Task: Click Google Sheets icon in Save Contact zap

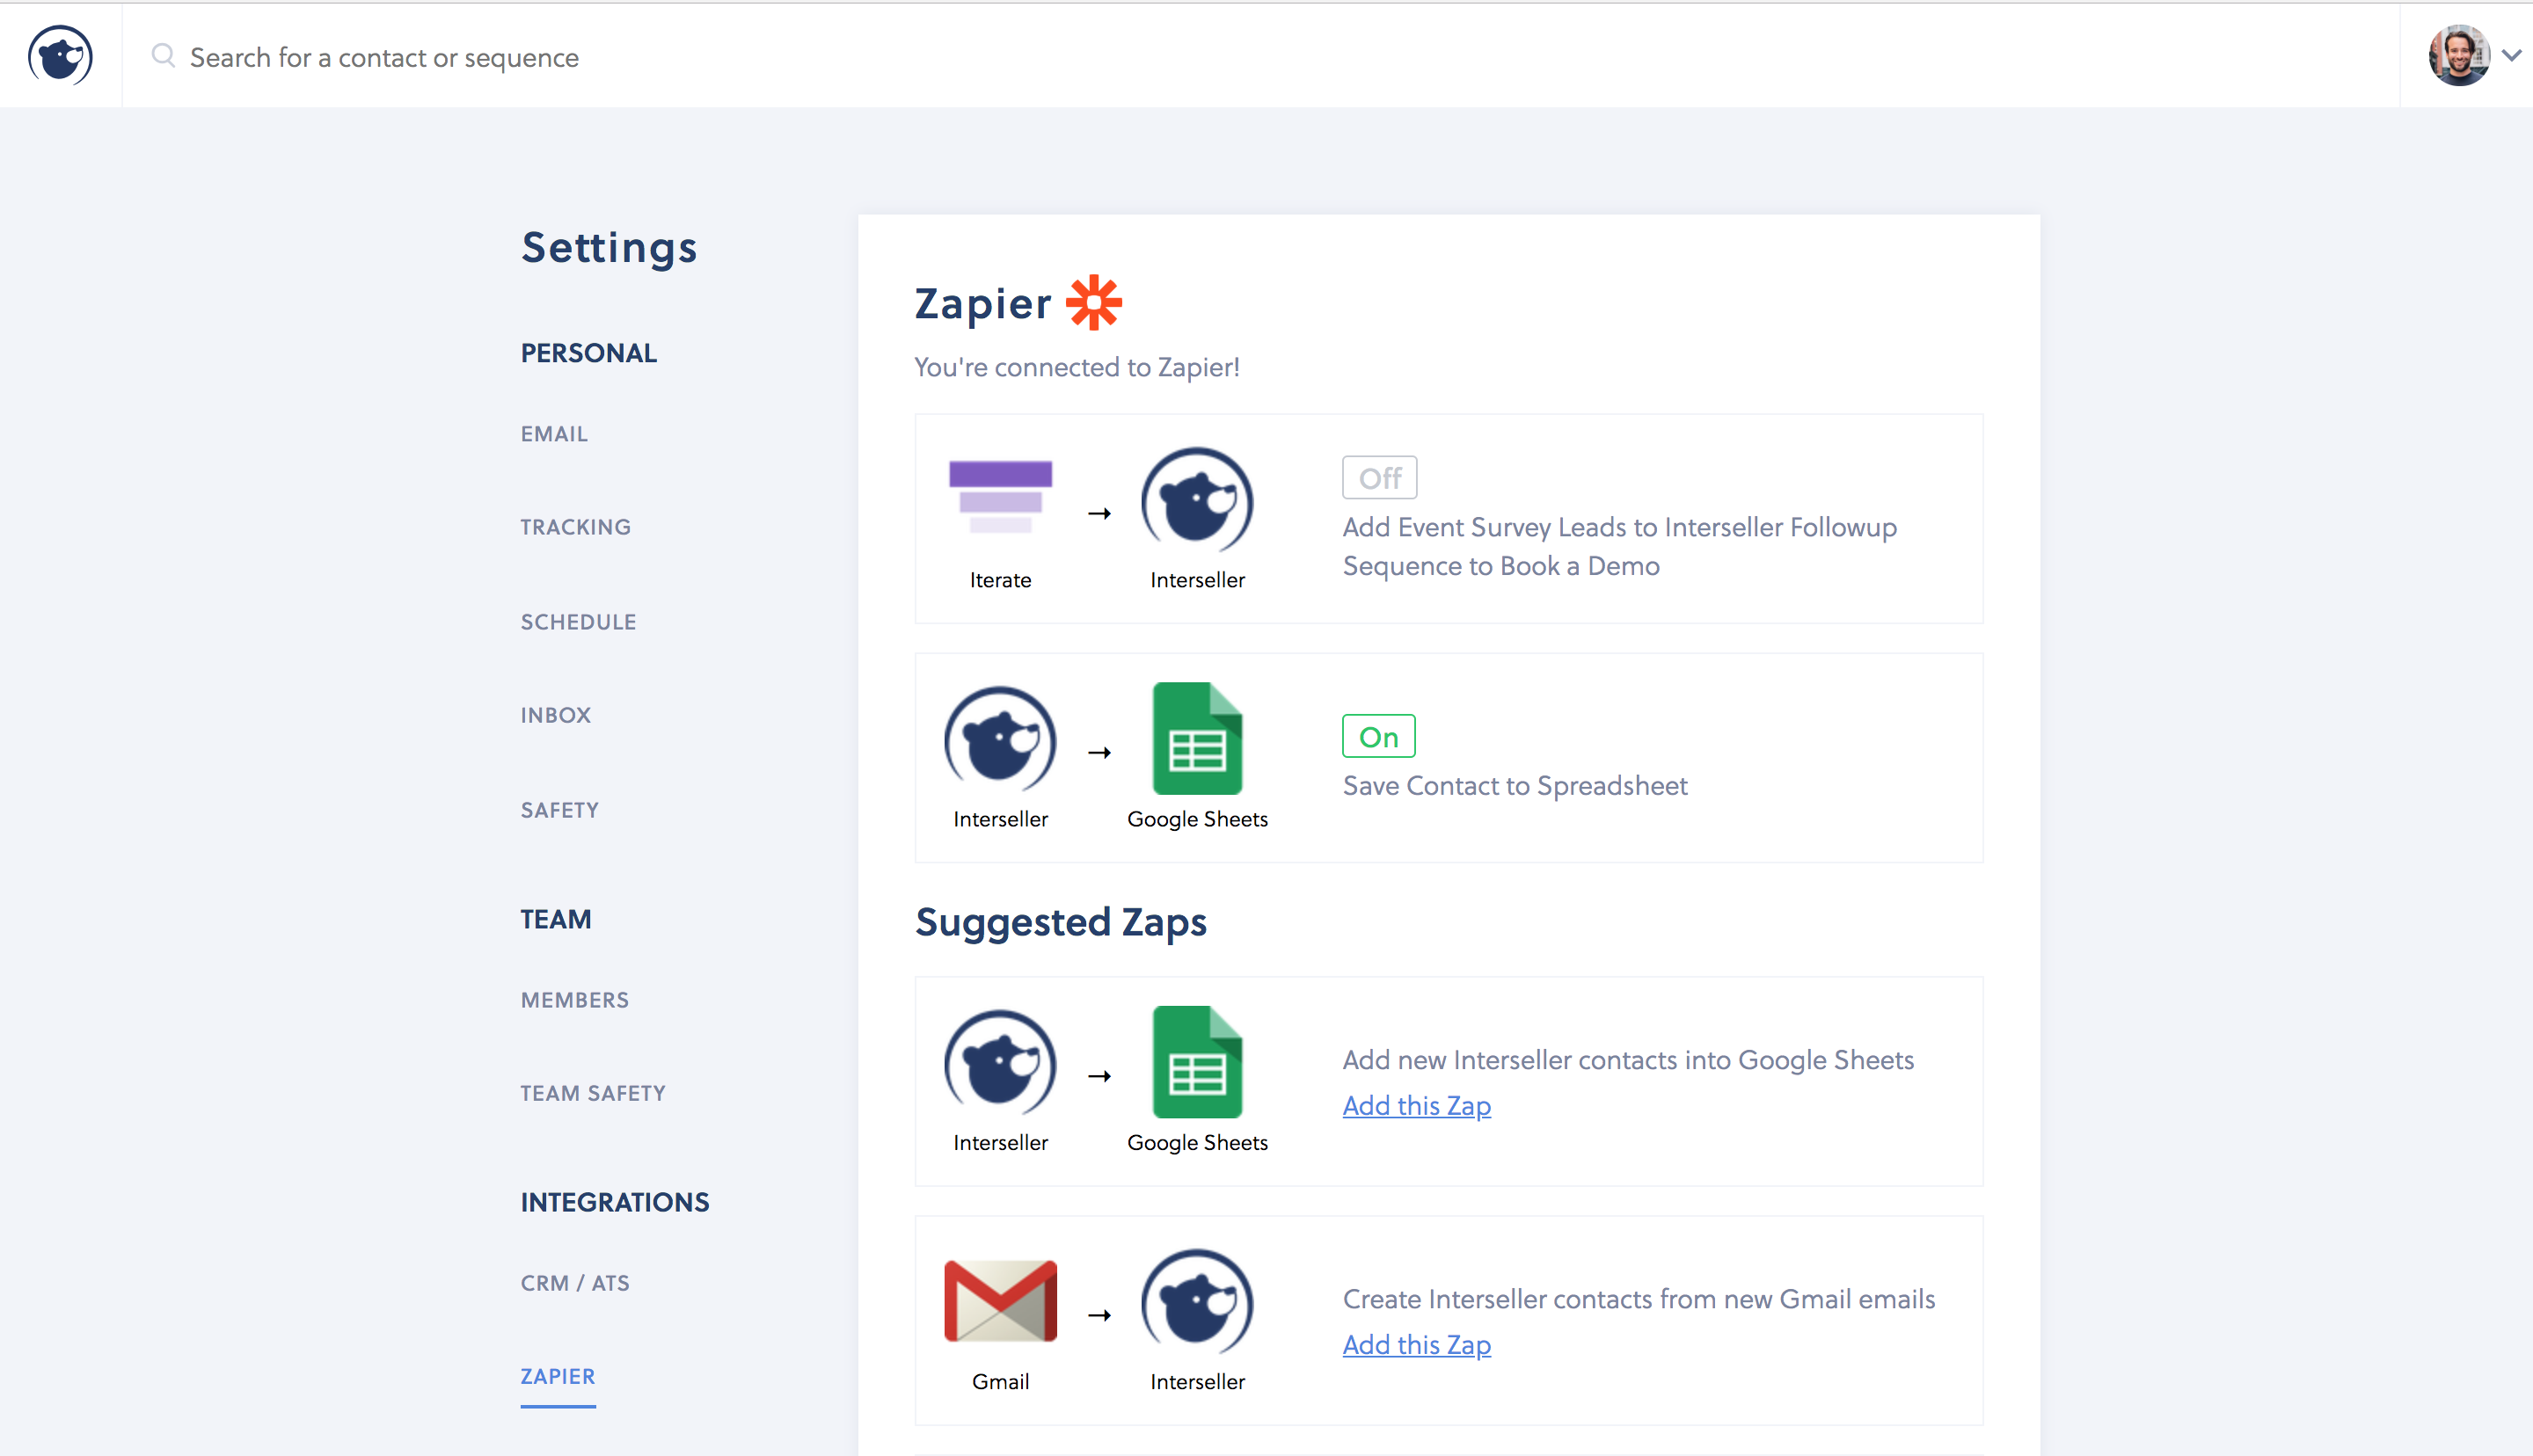Action: (x=1197, y=739)
